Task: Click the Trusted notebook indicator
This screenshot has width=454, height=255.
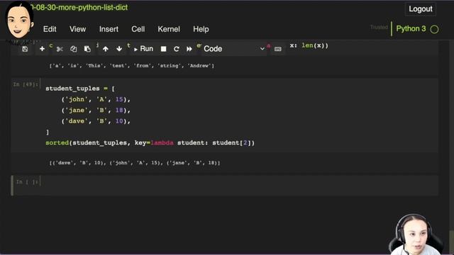Action: pyautogui.click(x=379, y=27)
